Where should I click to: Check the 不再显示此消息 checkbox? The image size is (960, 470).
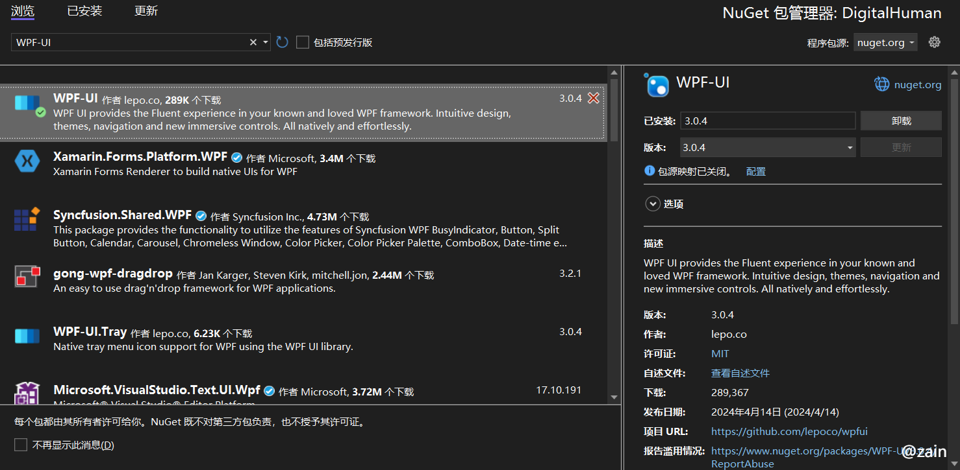pos(21,445)
